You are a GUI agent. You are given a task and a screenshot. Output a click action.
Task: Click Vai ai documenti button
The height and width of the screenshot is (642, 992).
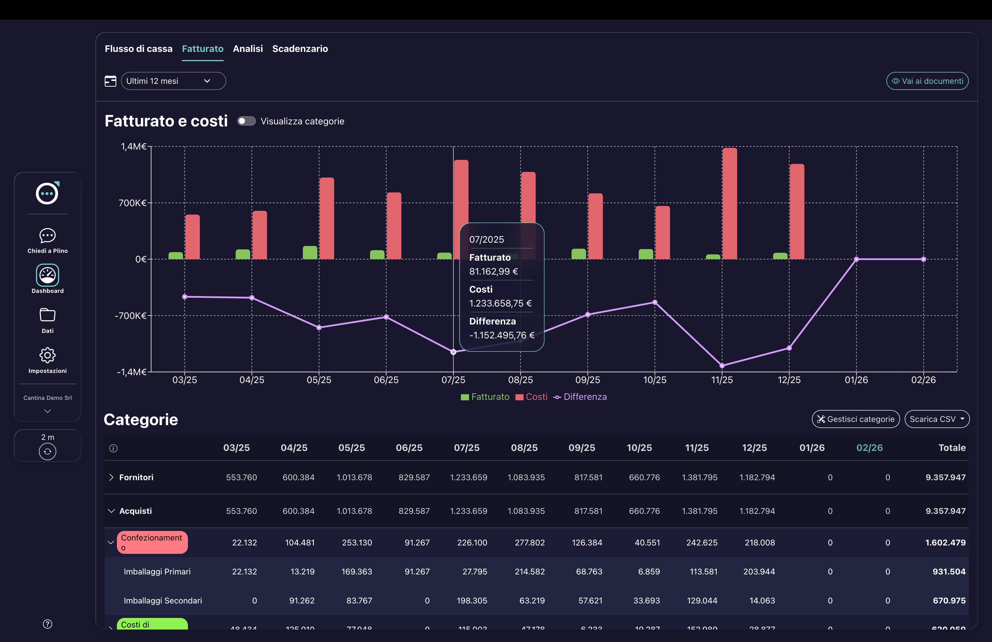(927, 81)
